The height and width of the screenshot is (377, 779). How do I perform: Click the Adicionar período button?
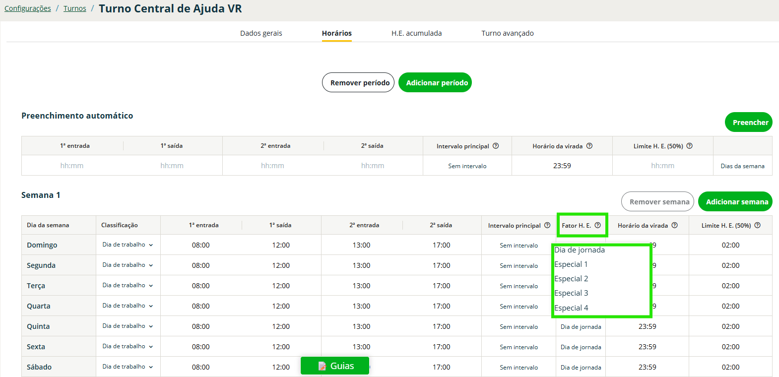click(x=437, y=83)
